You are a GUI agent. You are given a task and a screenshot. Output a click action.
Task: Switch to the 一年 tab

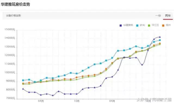(158, 16)
